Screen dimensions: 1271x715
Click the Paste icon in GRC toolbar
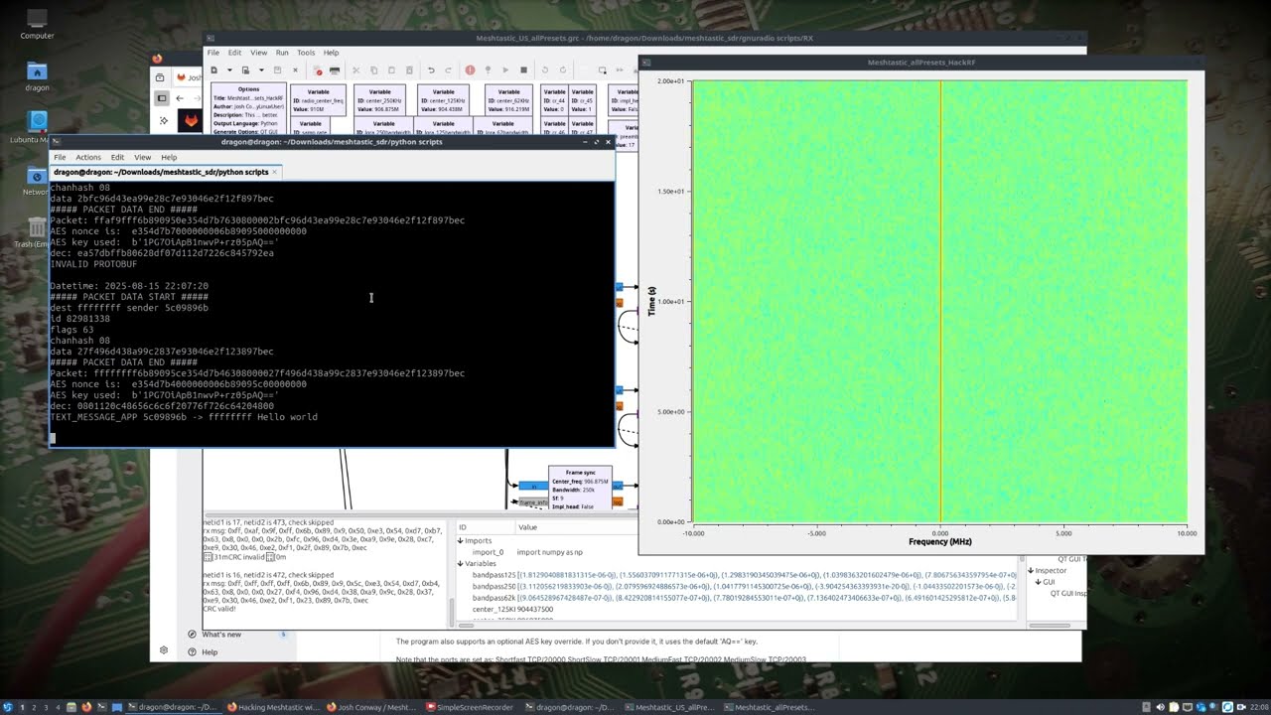[x=391, y=71]
